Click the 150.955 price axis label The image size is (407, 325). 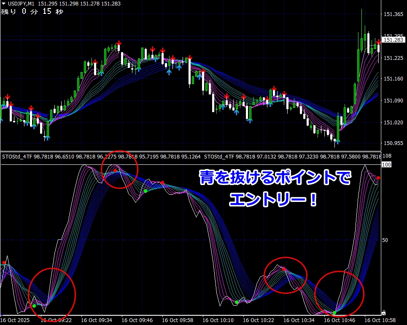pos(394,144)
